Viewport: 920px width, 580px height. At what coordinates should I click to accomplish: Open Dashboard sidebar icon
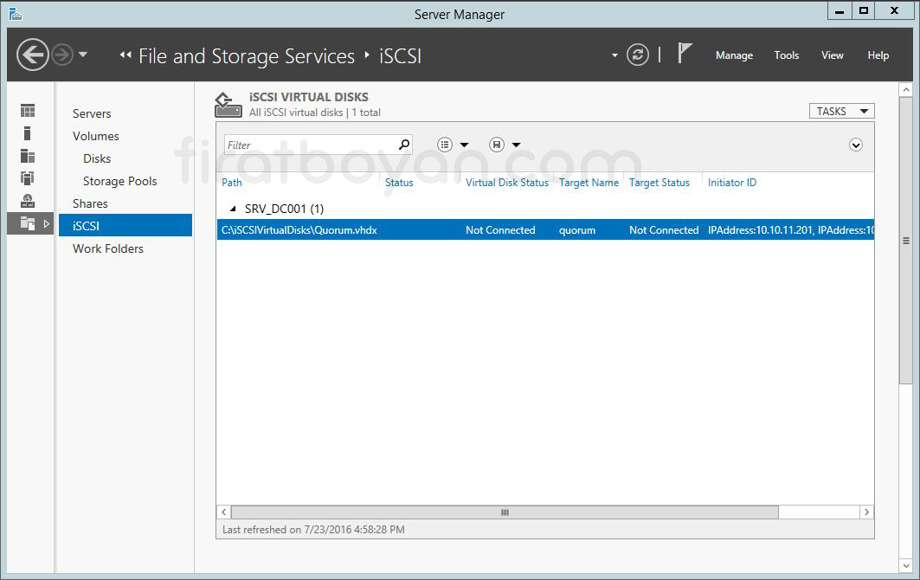point(28,110)
